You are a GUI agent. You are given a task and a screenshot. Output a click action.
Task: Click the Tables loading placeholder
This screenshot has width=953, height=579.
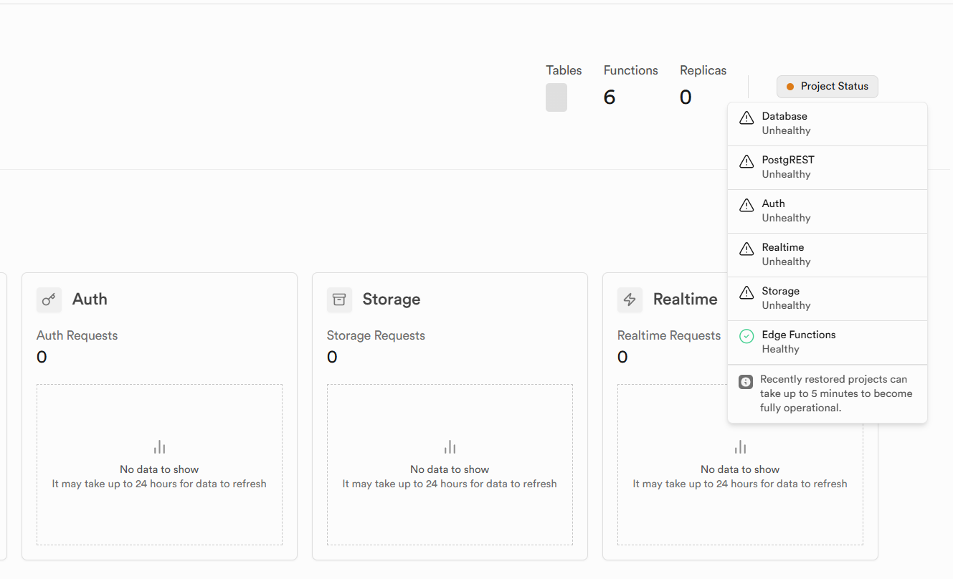tap(556, 97)
